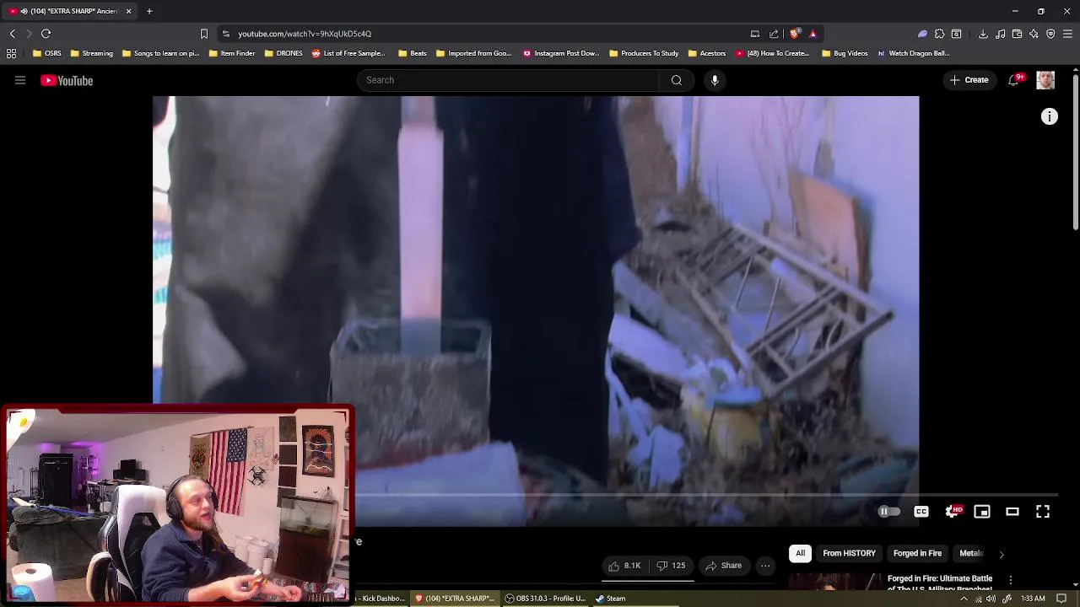
Task: Seek on the video progress bar
Action: (x=705, y=496)
